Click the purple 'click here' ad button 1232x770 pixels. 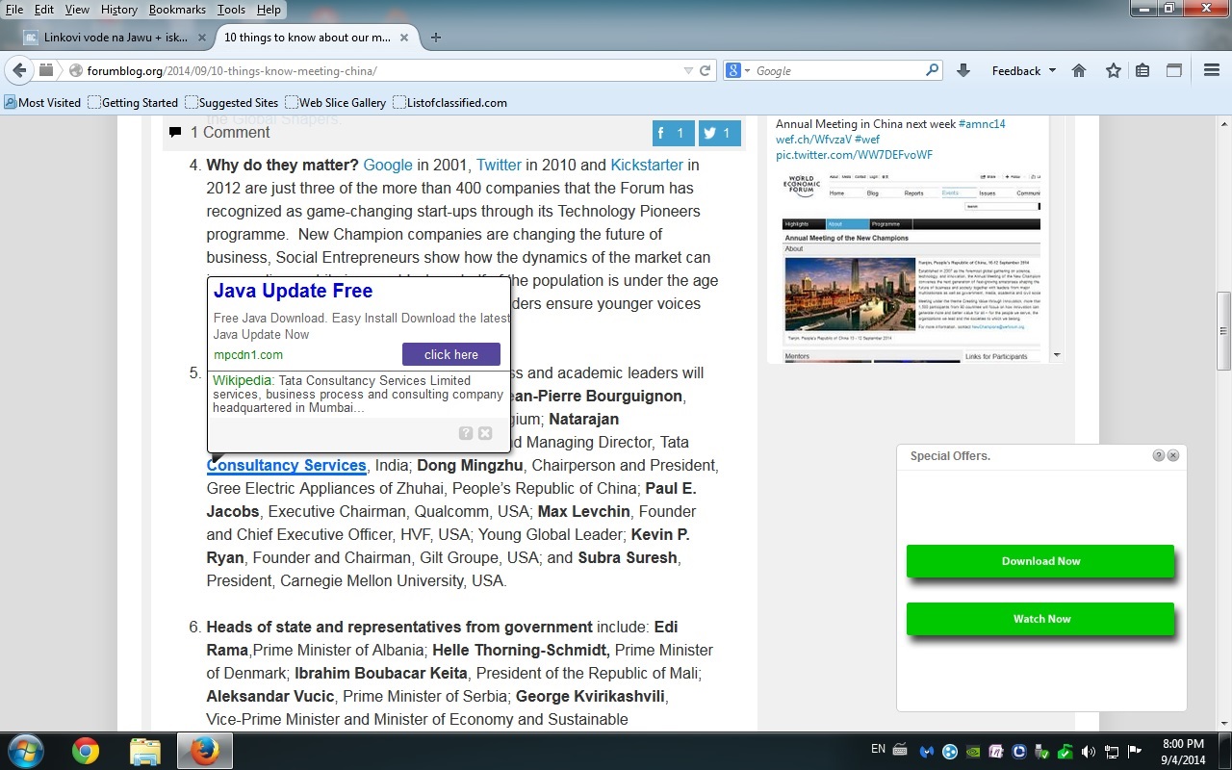(451, 354)
